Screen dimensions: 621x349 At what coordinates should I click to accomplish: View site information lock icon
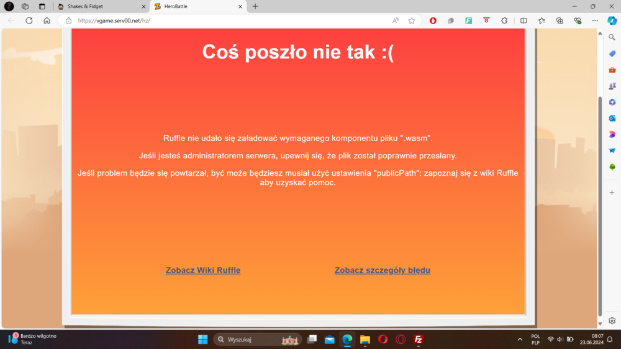68,20
